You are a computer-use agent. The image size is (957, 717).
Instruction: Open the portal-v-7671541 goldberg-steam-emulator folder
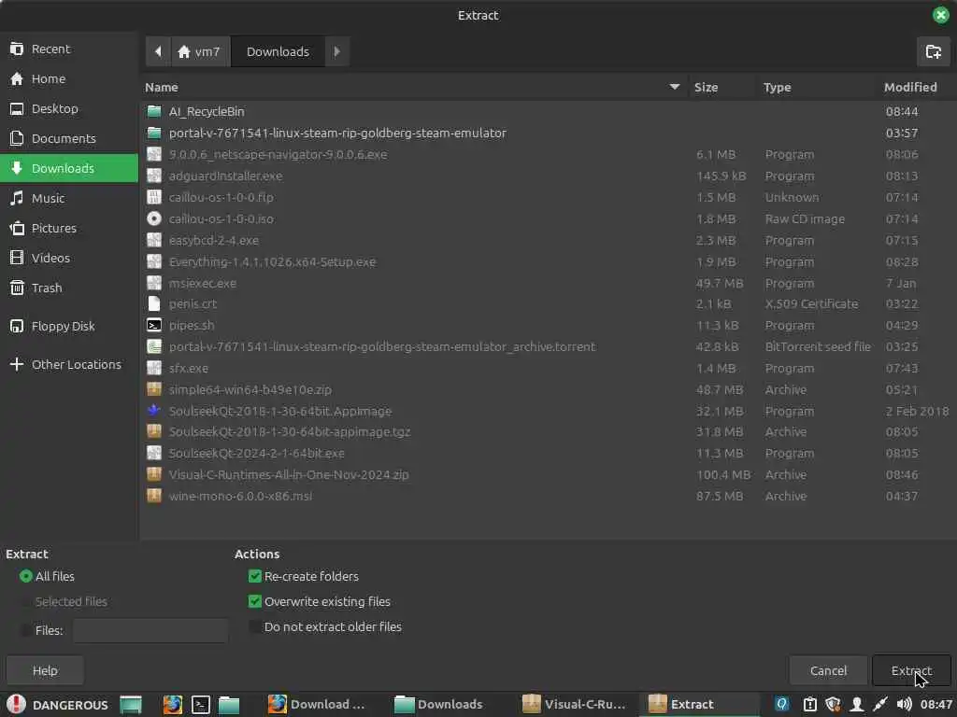pyautogui.click(x=337, y=133)
